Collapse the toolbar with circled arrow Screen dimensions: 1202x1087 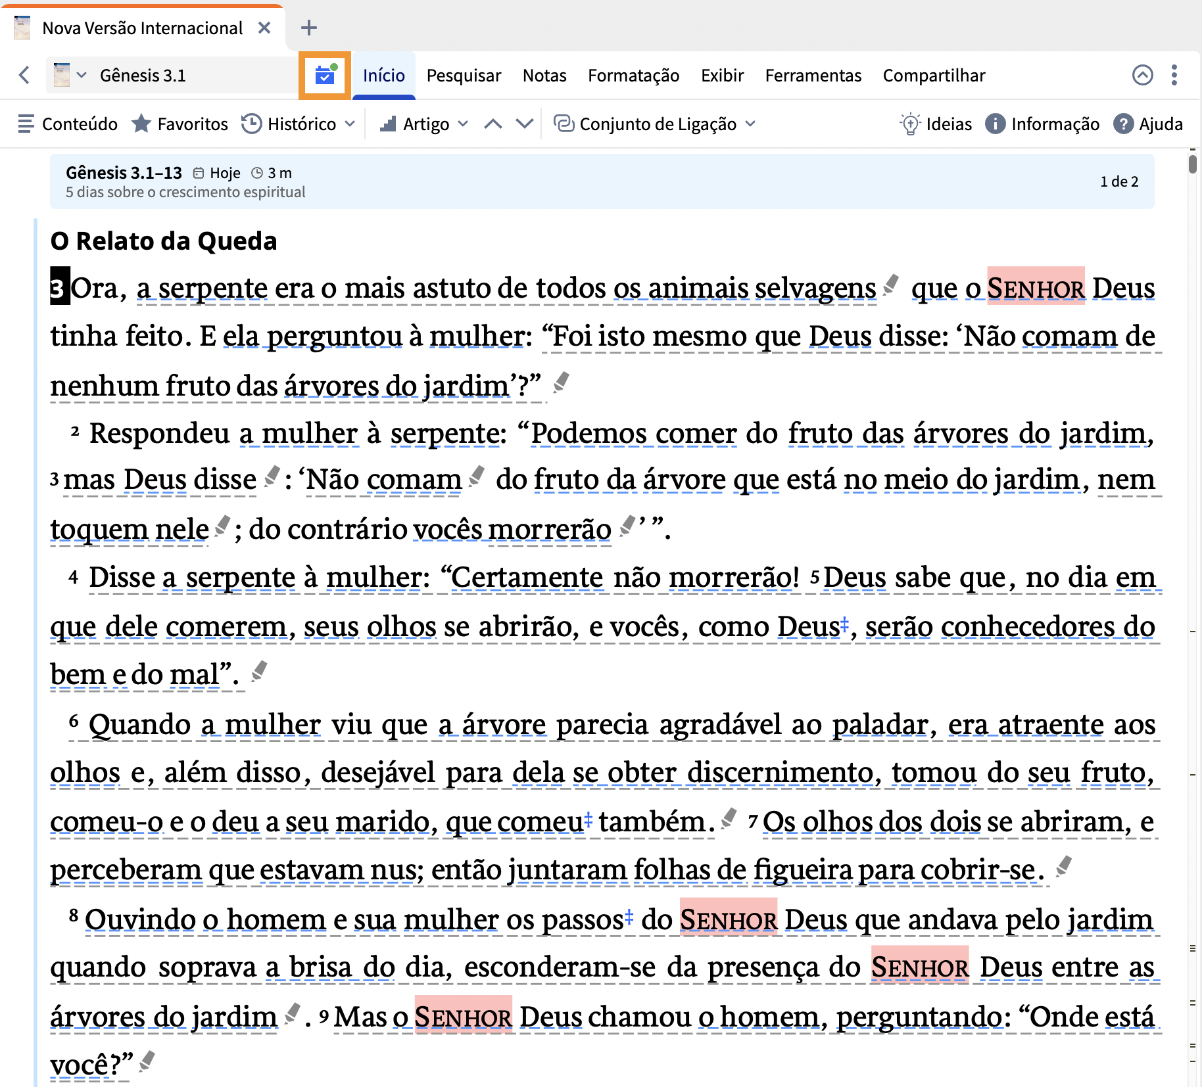tap(1143, 76)
